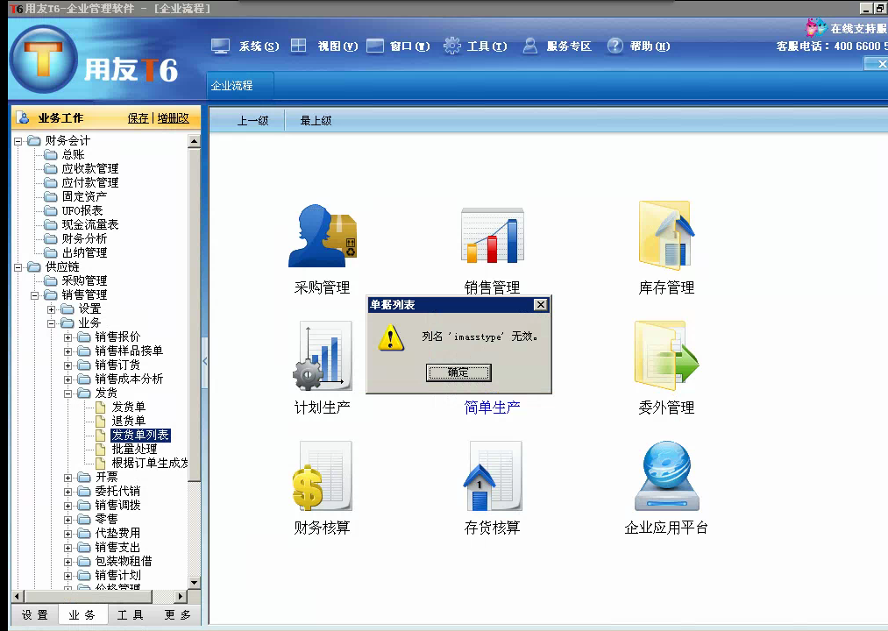
Task: Switch to the 更多 bottom tab
Action: point(178,615)
